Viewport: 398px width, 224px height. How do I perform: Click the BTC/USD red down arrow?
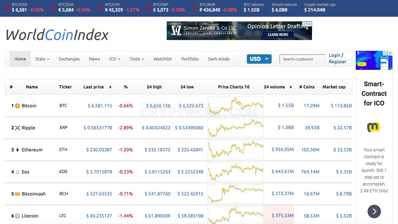[x=7, y=7]
